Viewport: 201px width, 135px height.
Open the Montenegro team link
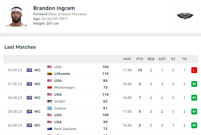pyautogui.click(x=64, y=87)
